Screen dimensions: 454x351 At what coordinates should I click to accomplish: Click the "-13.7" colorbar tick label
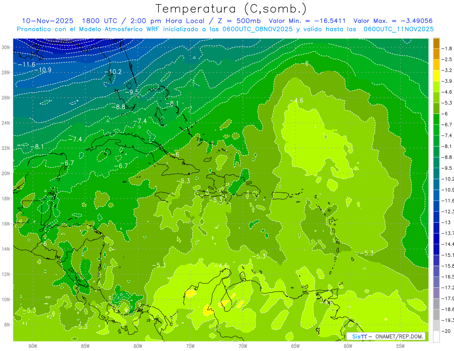(x=448, y=233)
